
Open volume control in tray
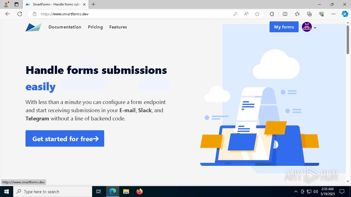pyautogui.click(x=316, y=192)
